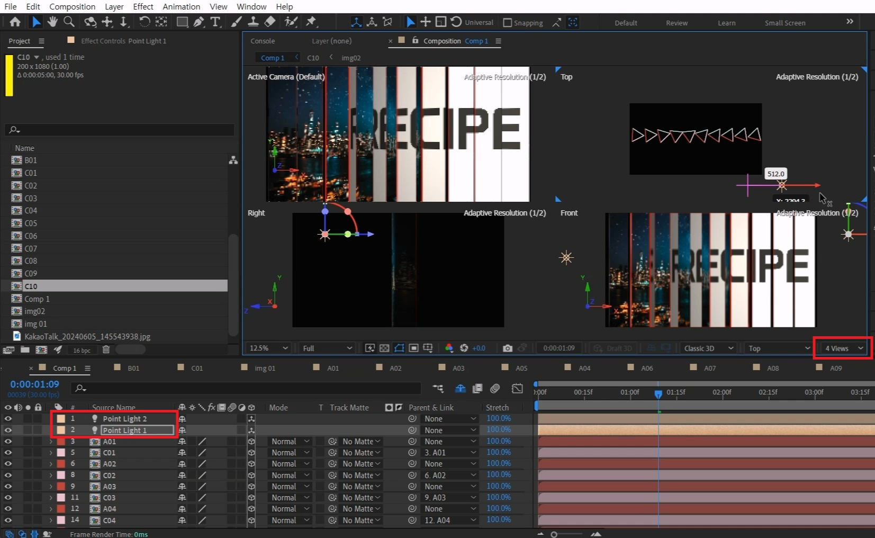Select the Pen tool
Viewport: 875px width, 538px height.
coord(199,22)
